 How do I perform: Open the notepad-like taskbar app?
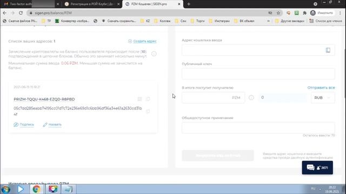(x=68, y=189)
